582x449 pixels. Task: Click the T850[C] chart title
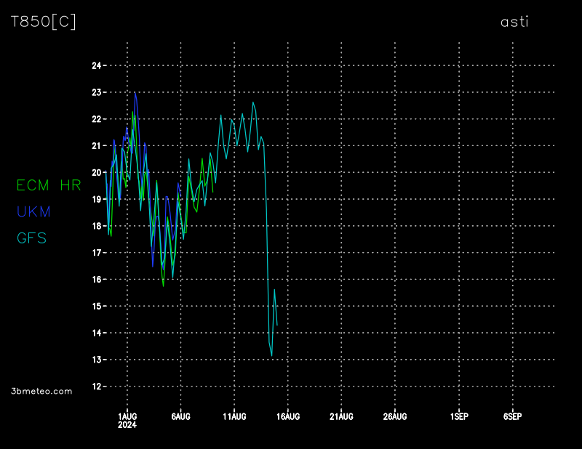click(x=43, y=22)
